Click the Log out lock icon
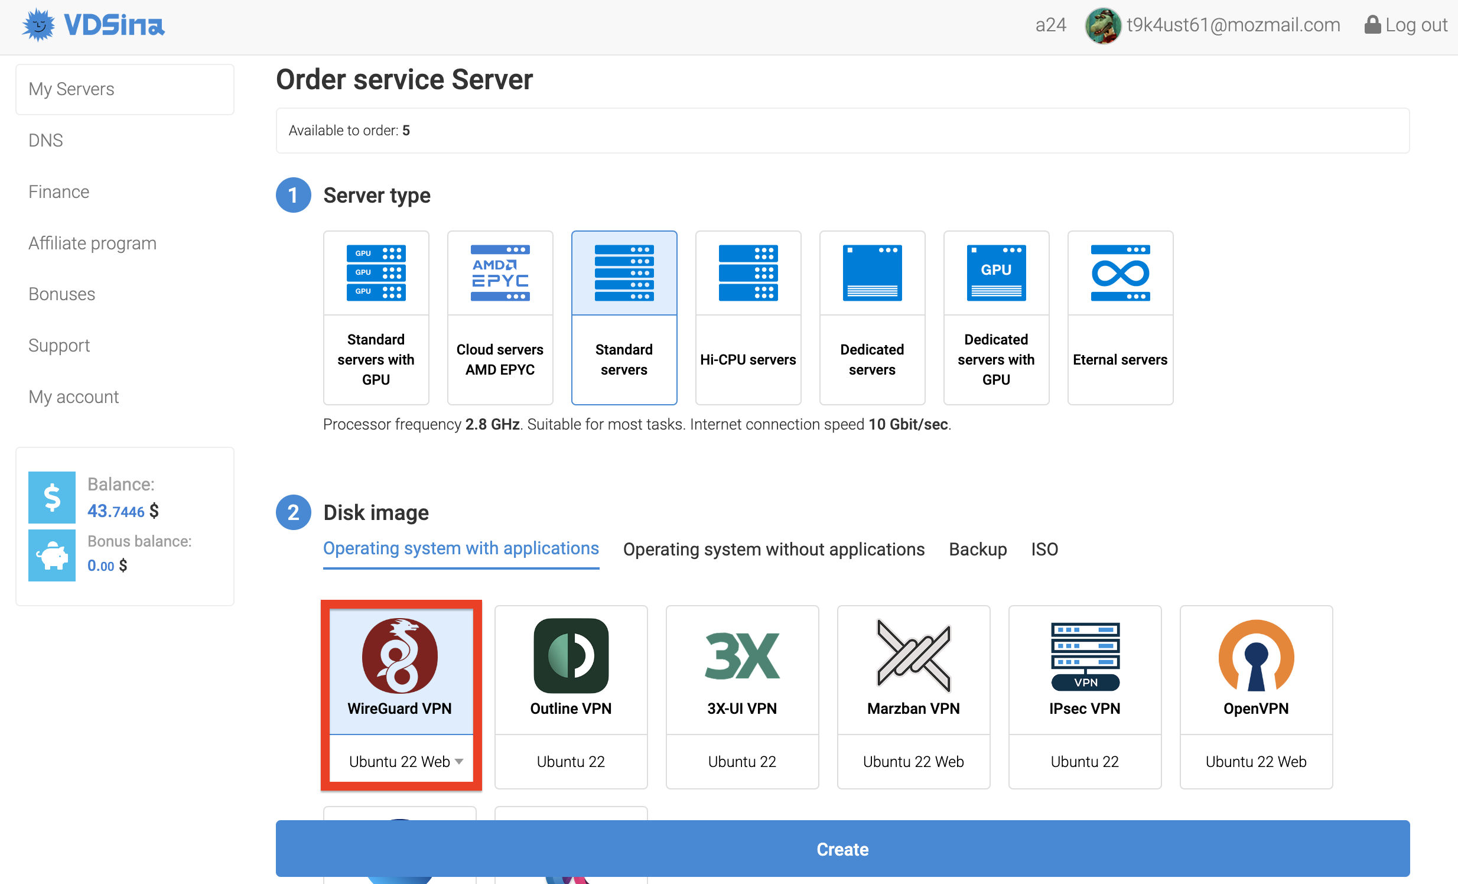The image size is (1458, 884). (1372, 25)
